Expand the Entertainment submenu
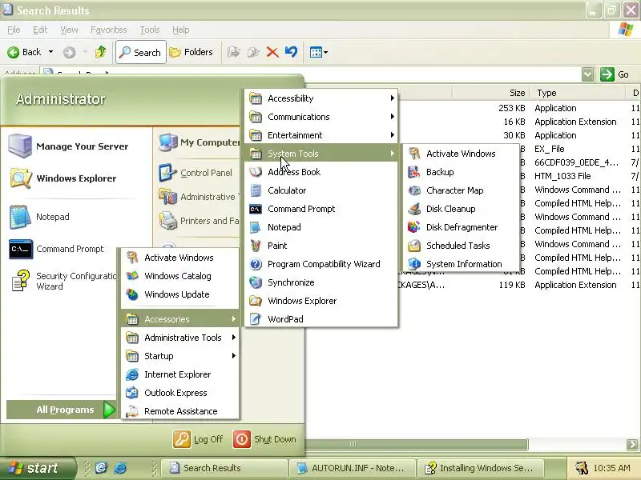Image resolution: width=641 pixels, height=480 pixels. (x=321, y=135)
